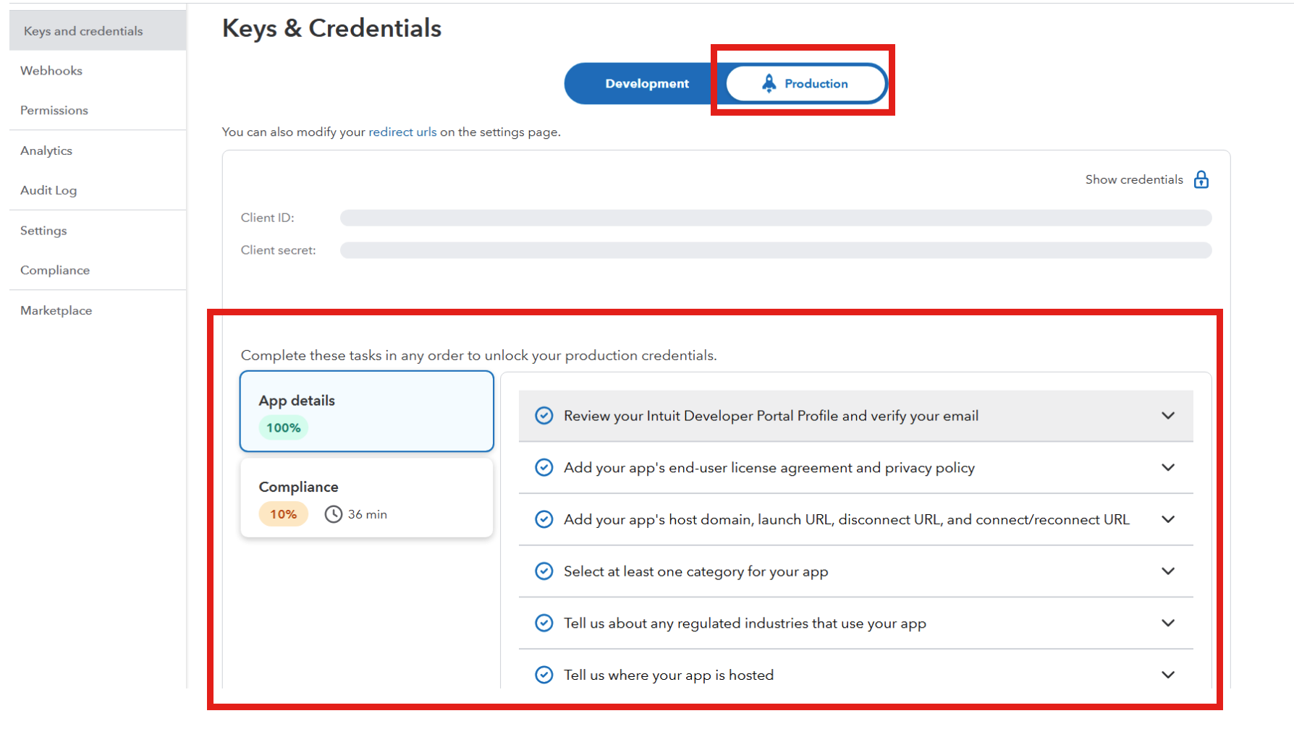Screen dimensions: 1294x729
Task: Click the hidden Client ID field
Action: click(776, 218)
